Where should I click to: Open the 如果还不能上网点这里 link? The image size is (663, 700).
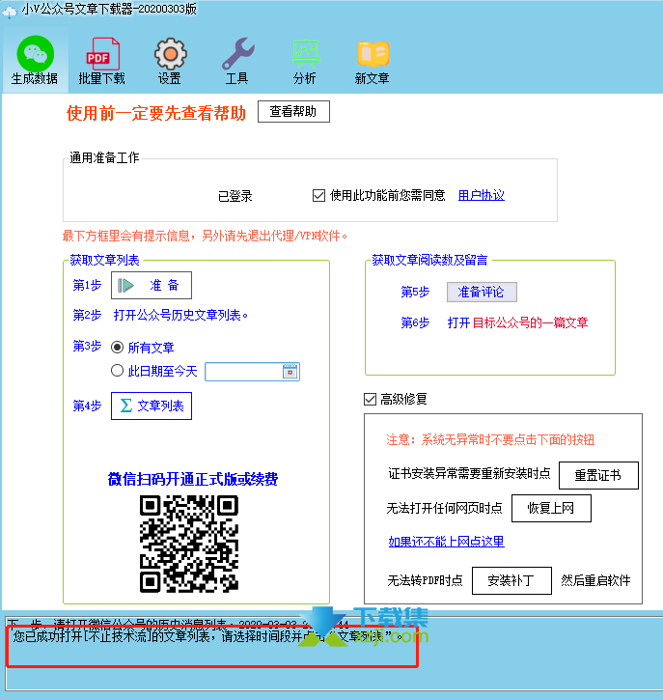coord(446,542)
